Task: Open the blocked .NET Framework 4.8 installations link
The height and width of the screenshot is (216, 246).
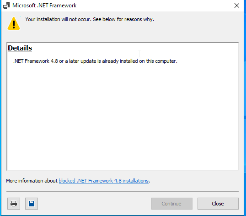Action: tap(103, 181)
